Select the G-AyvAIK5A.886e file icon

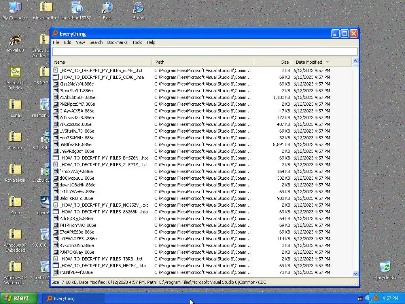[55, 111]
